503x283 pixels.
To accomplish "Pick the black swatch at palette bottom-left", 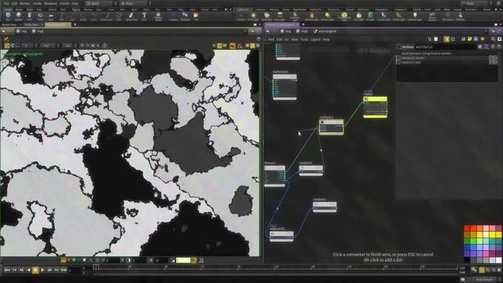I will point(467,260).
